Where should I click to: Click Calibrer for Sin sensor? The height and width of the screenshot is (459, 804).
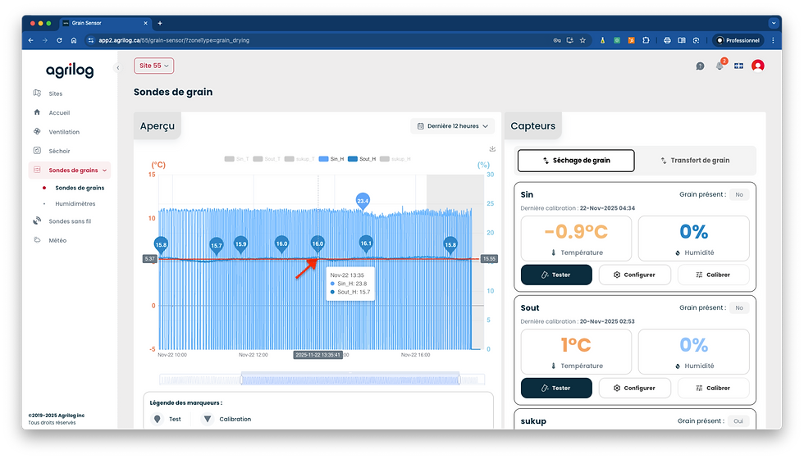tap(713, 275)
